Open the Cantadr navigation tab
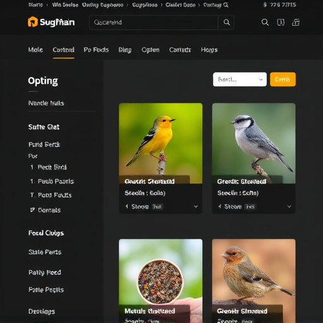This screenshot has width=323, height=323. coord(180,50)
